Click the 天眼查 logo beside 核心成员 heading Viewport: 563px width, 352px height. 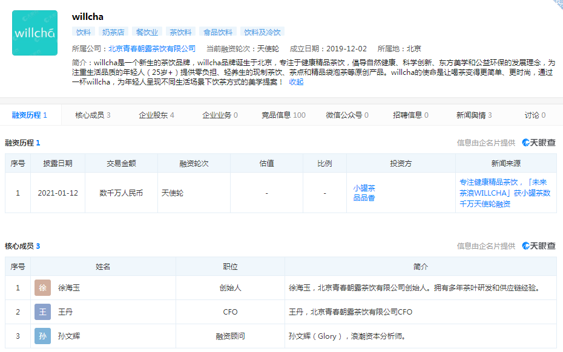[539, 246]
